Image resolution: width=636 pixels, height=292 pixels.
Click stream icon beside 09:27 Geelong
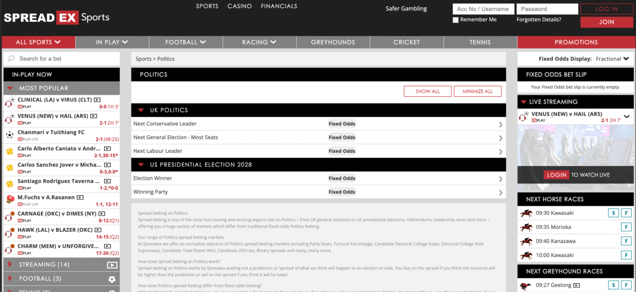pyautogui.click(x=576, y=285)
